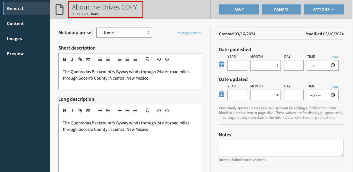This screenshot has height=172, width=353.
Task: Expand the Date updated MONTH selector
Action: tap(265, 95)
